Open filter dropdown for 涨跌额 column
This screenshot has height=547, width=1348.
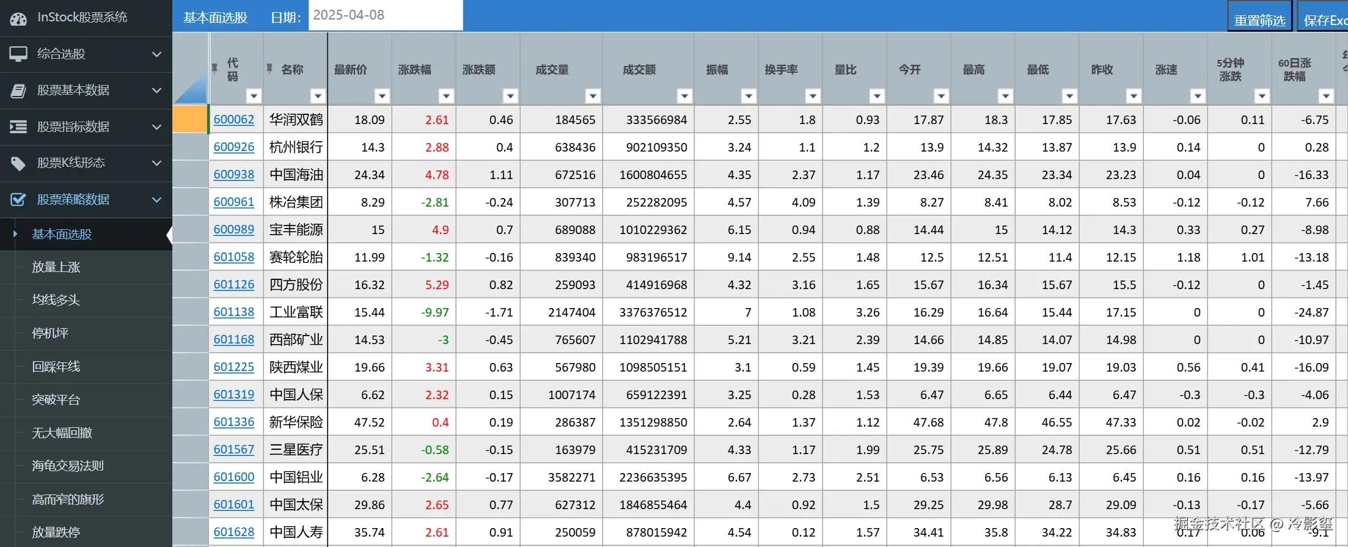click(x=510, y=96)
